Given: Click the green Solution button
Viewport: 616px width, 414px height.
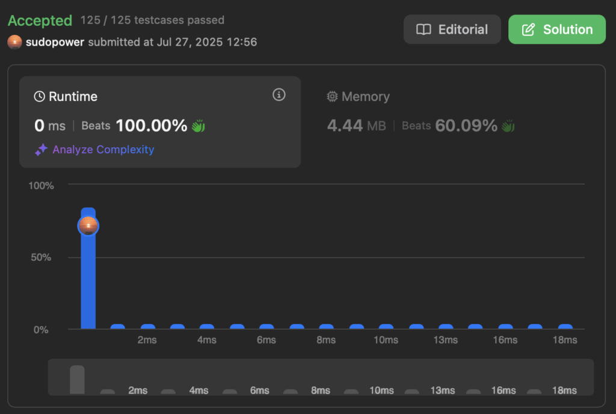Looking at the screenshot, I should tap(556, 29).
